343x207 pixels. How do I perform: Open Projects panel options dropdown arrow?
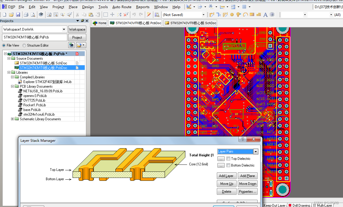point(78,21)
